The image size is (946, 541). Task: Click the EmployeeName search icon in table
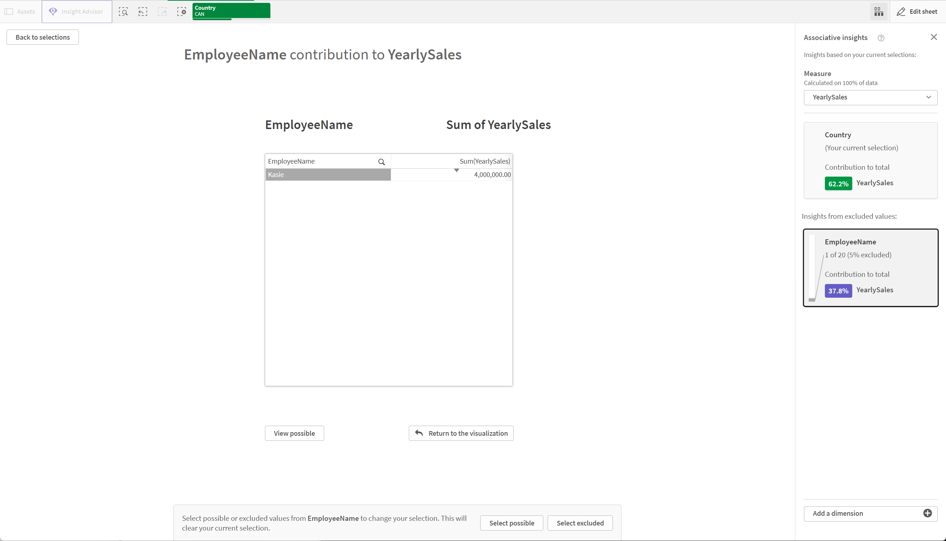[x=381, y=161]
